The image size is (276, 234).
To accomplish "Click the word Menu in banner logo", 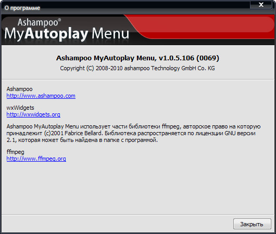I will pos(110,33).
